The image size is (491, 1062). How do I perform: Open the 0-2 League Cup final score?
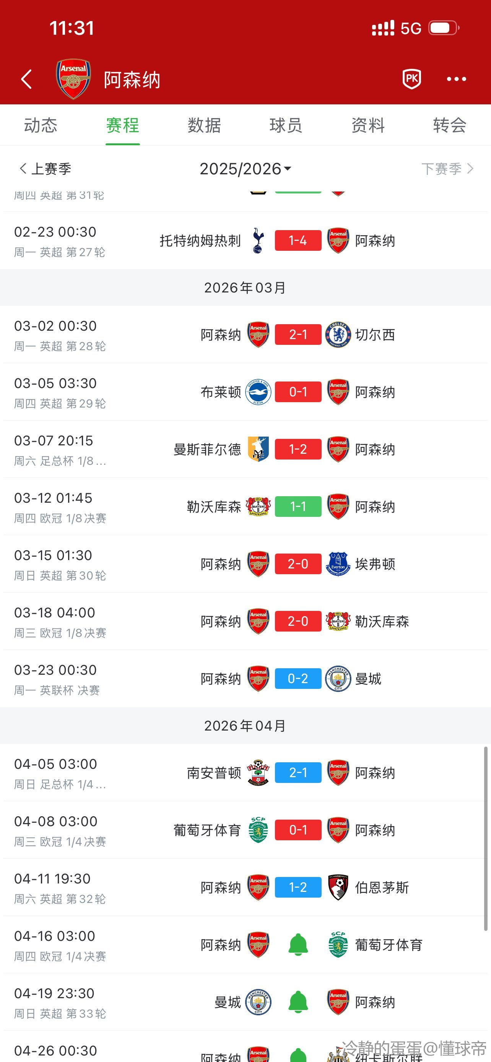coord(298,678)
